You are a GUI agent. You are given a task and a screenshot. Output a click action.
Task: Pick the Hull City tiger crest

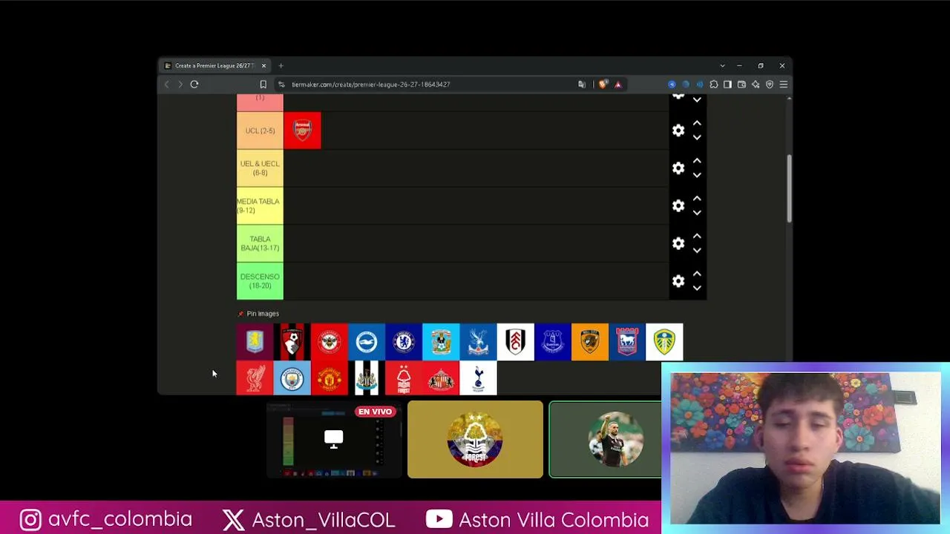click(x=590, y=342)
